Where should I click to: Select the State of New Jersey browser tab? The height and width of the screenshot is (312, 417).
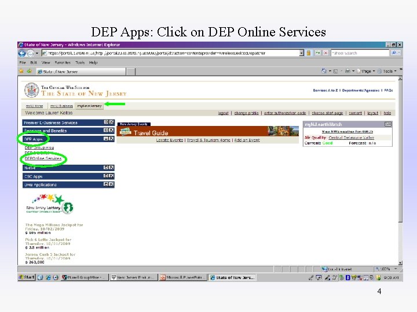coord(81,72)
